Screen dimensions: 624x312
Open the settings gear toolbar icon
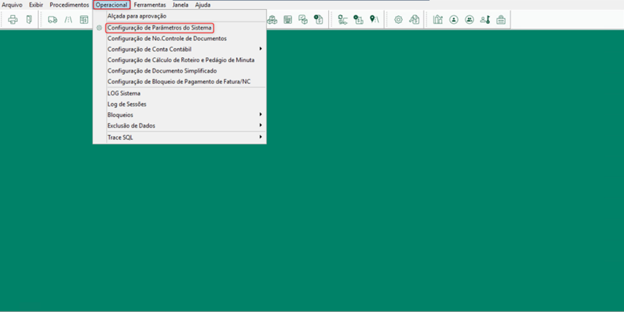(399, 20)
